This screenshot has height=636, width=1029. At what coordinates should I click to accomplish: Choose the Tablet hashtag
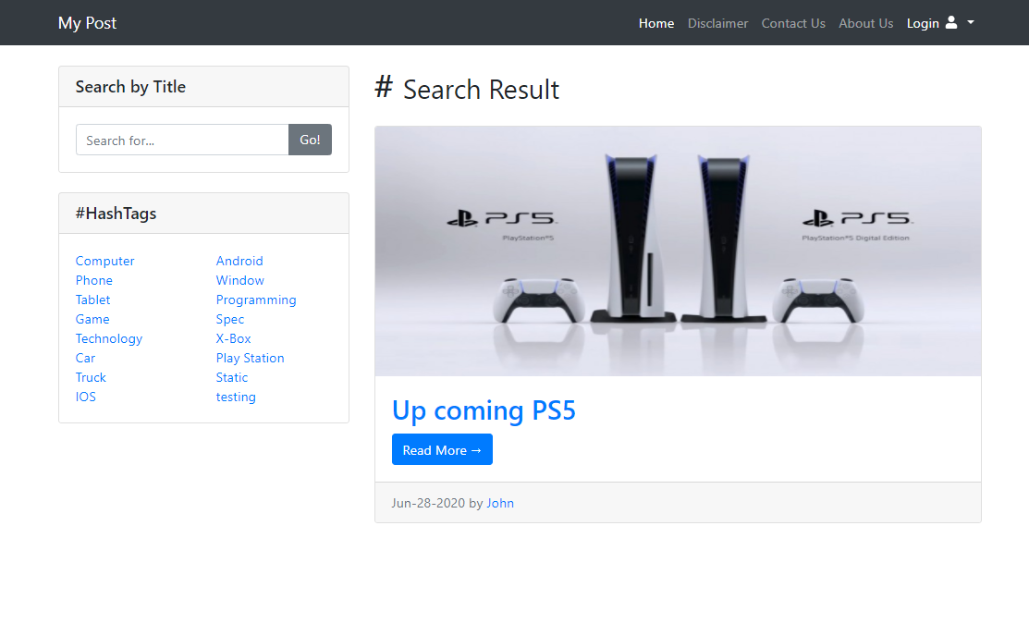tap(92, 300)
